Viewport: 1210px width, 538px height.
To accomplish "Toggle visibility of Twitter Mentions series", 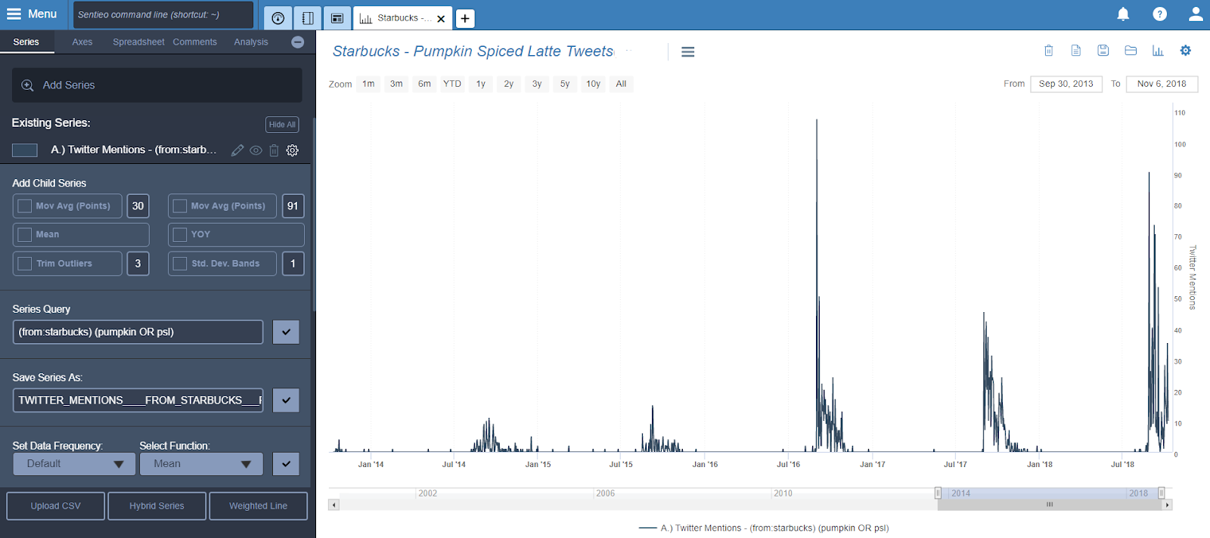I will tap(256, 150).
